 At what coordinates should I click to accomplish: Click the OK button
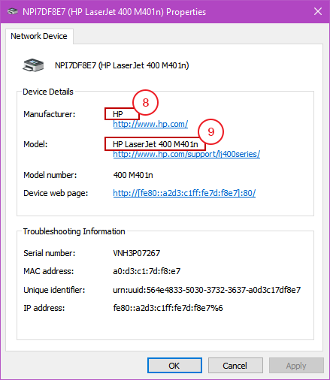coord(174,366)
